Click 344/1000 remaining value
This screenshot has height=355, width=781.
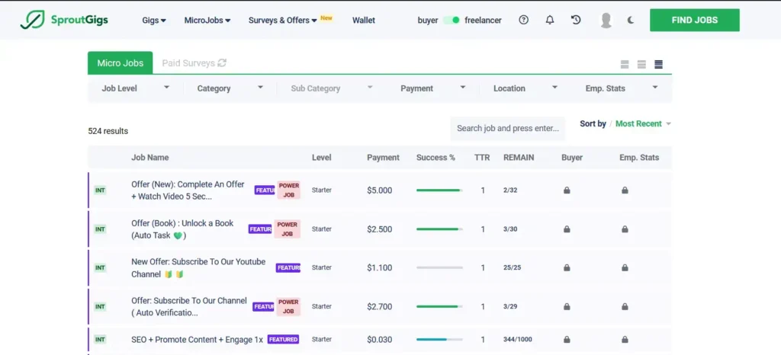coord(518,340)
